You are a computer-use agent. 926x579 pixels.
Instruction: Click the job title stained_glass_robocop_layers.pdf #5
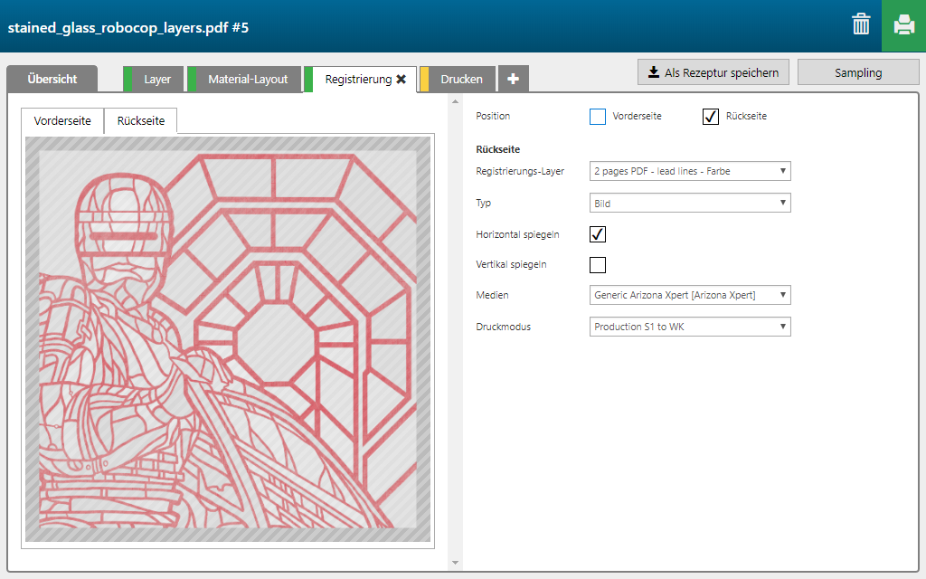click(128, 28)
